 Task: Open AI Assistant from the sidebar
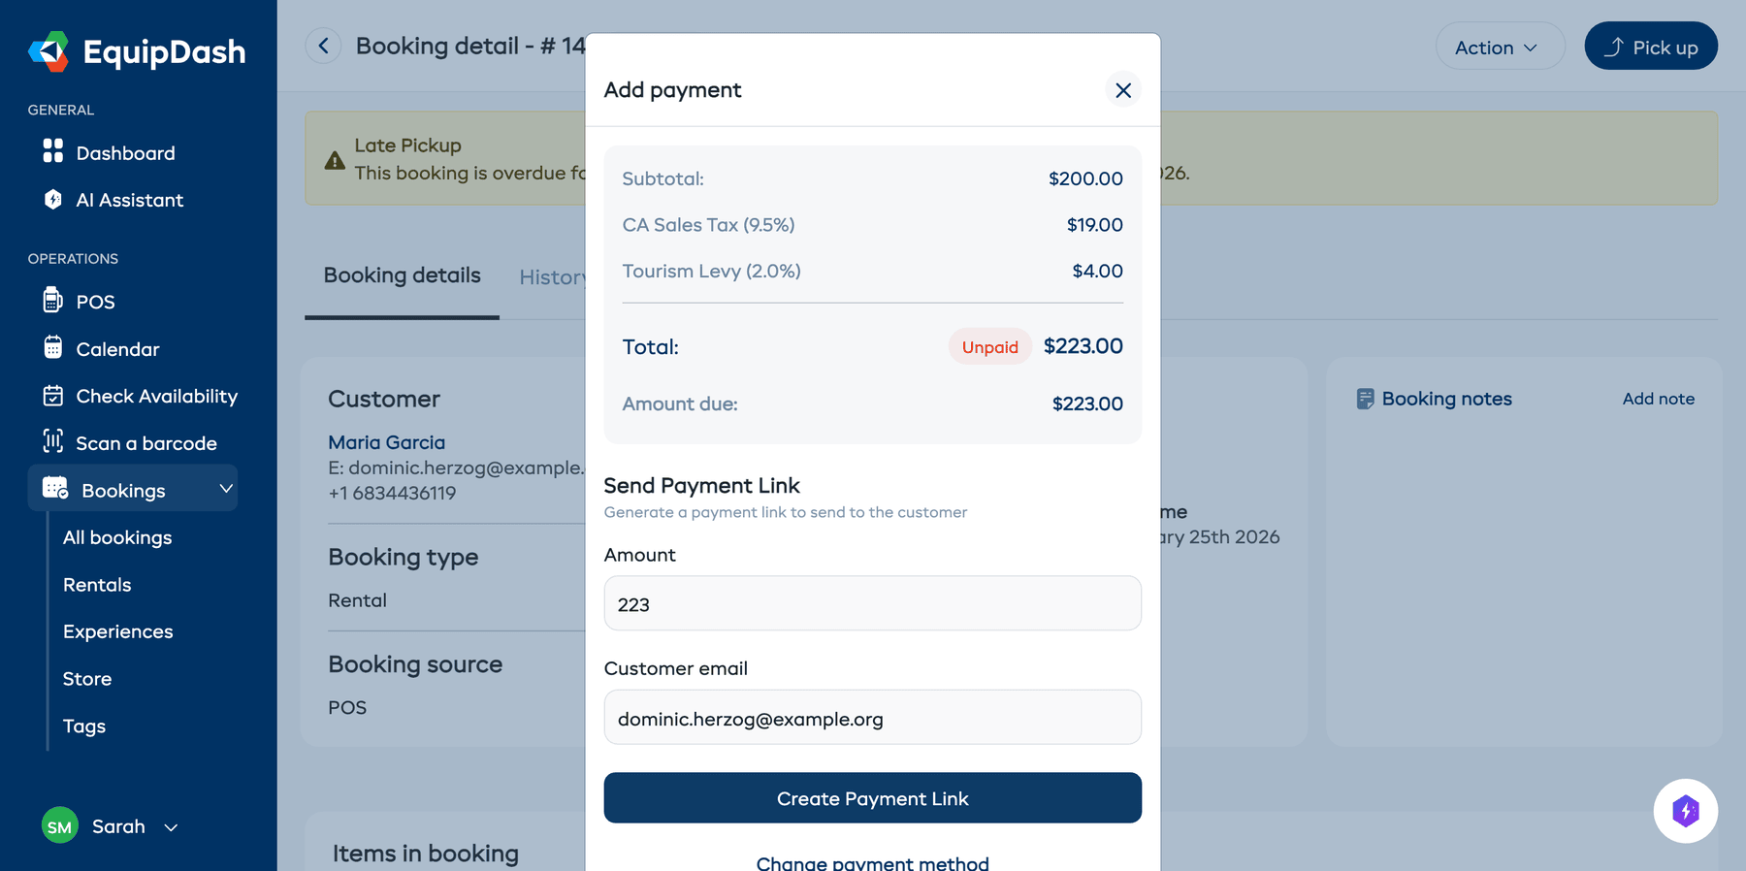pos(130,200)
